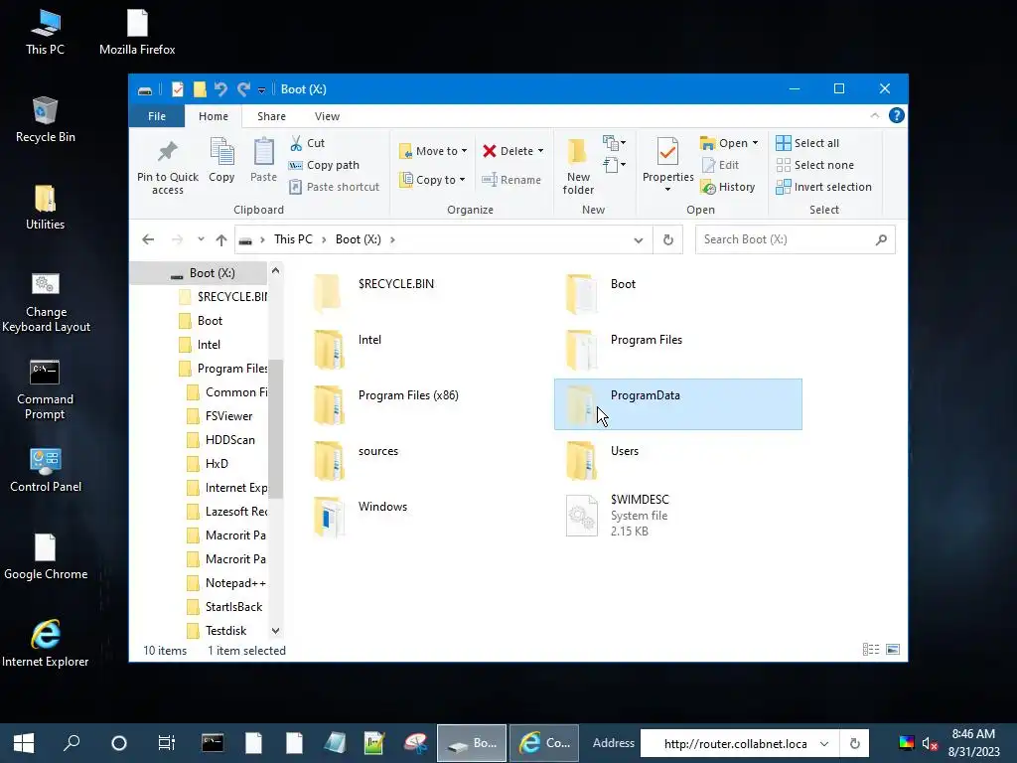The width and height of the screenshot is (1017, 763).
Task: Click the blue Help question icon
Action: point(897,115)
